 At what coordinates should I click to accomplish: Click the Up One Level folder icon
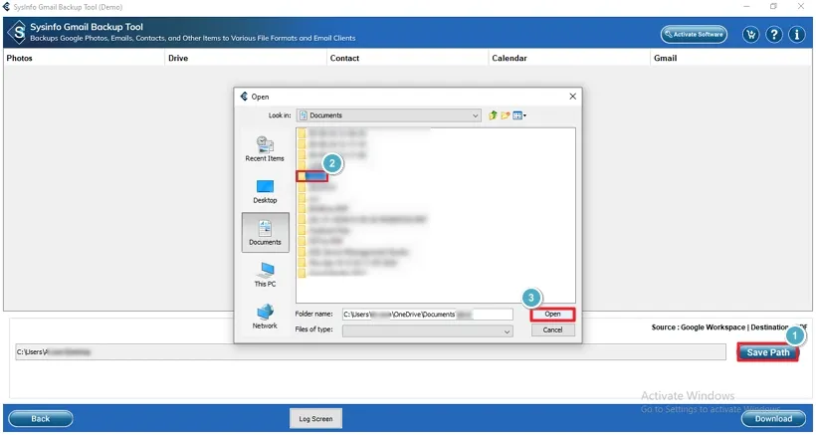click(493, 115)
